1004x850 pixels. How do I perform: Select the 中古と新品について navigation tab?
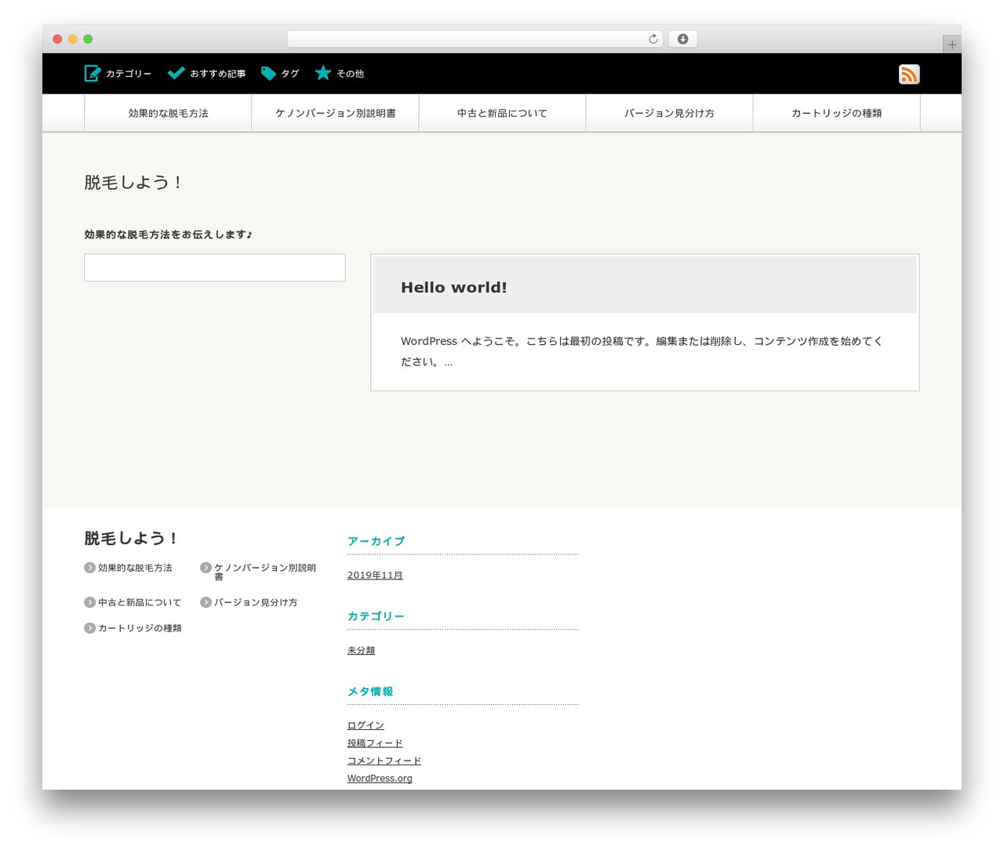point(502,113)
